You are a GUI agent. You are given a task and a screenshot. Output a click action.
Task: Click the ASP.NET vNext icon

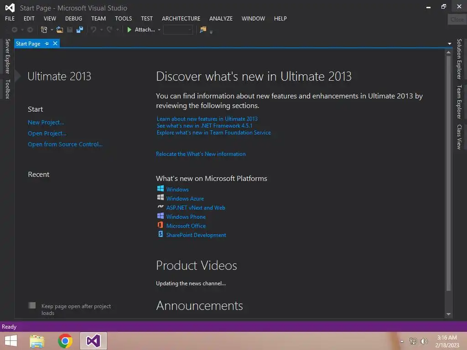click(x=160, y=206)
